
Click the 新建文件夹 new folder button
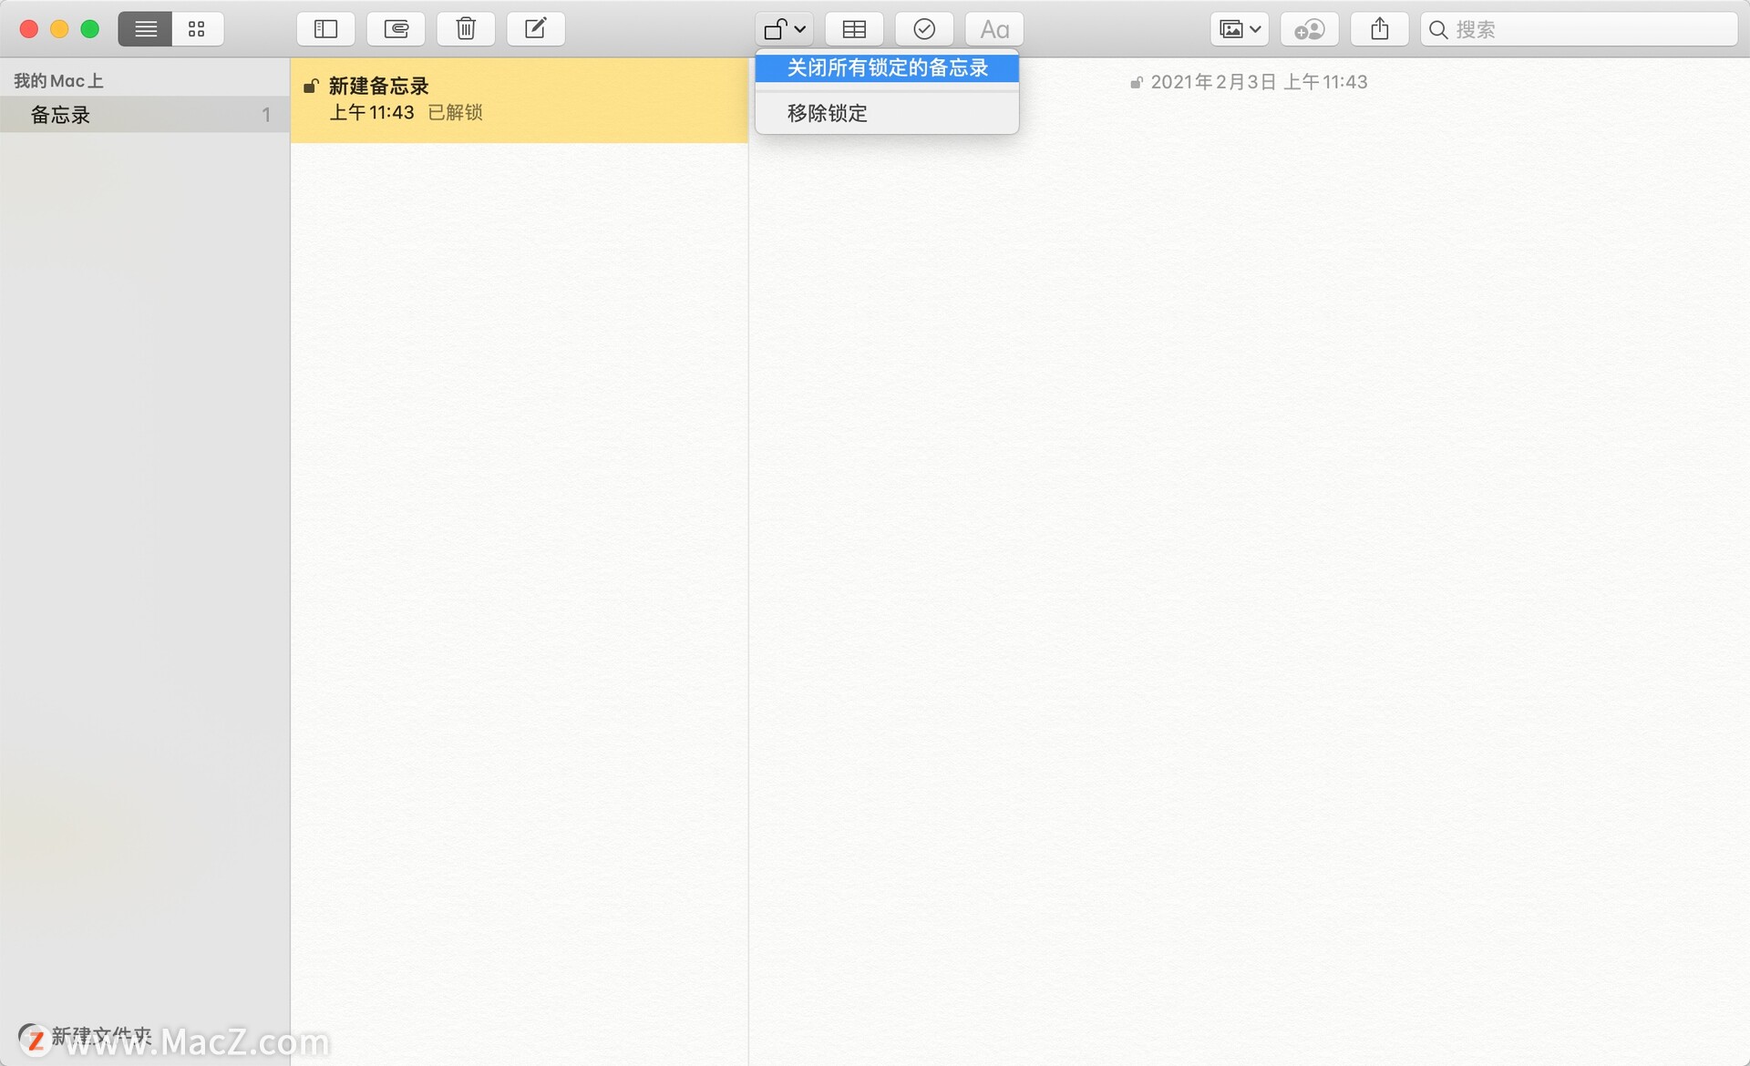point(100,1036)
